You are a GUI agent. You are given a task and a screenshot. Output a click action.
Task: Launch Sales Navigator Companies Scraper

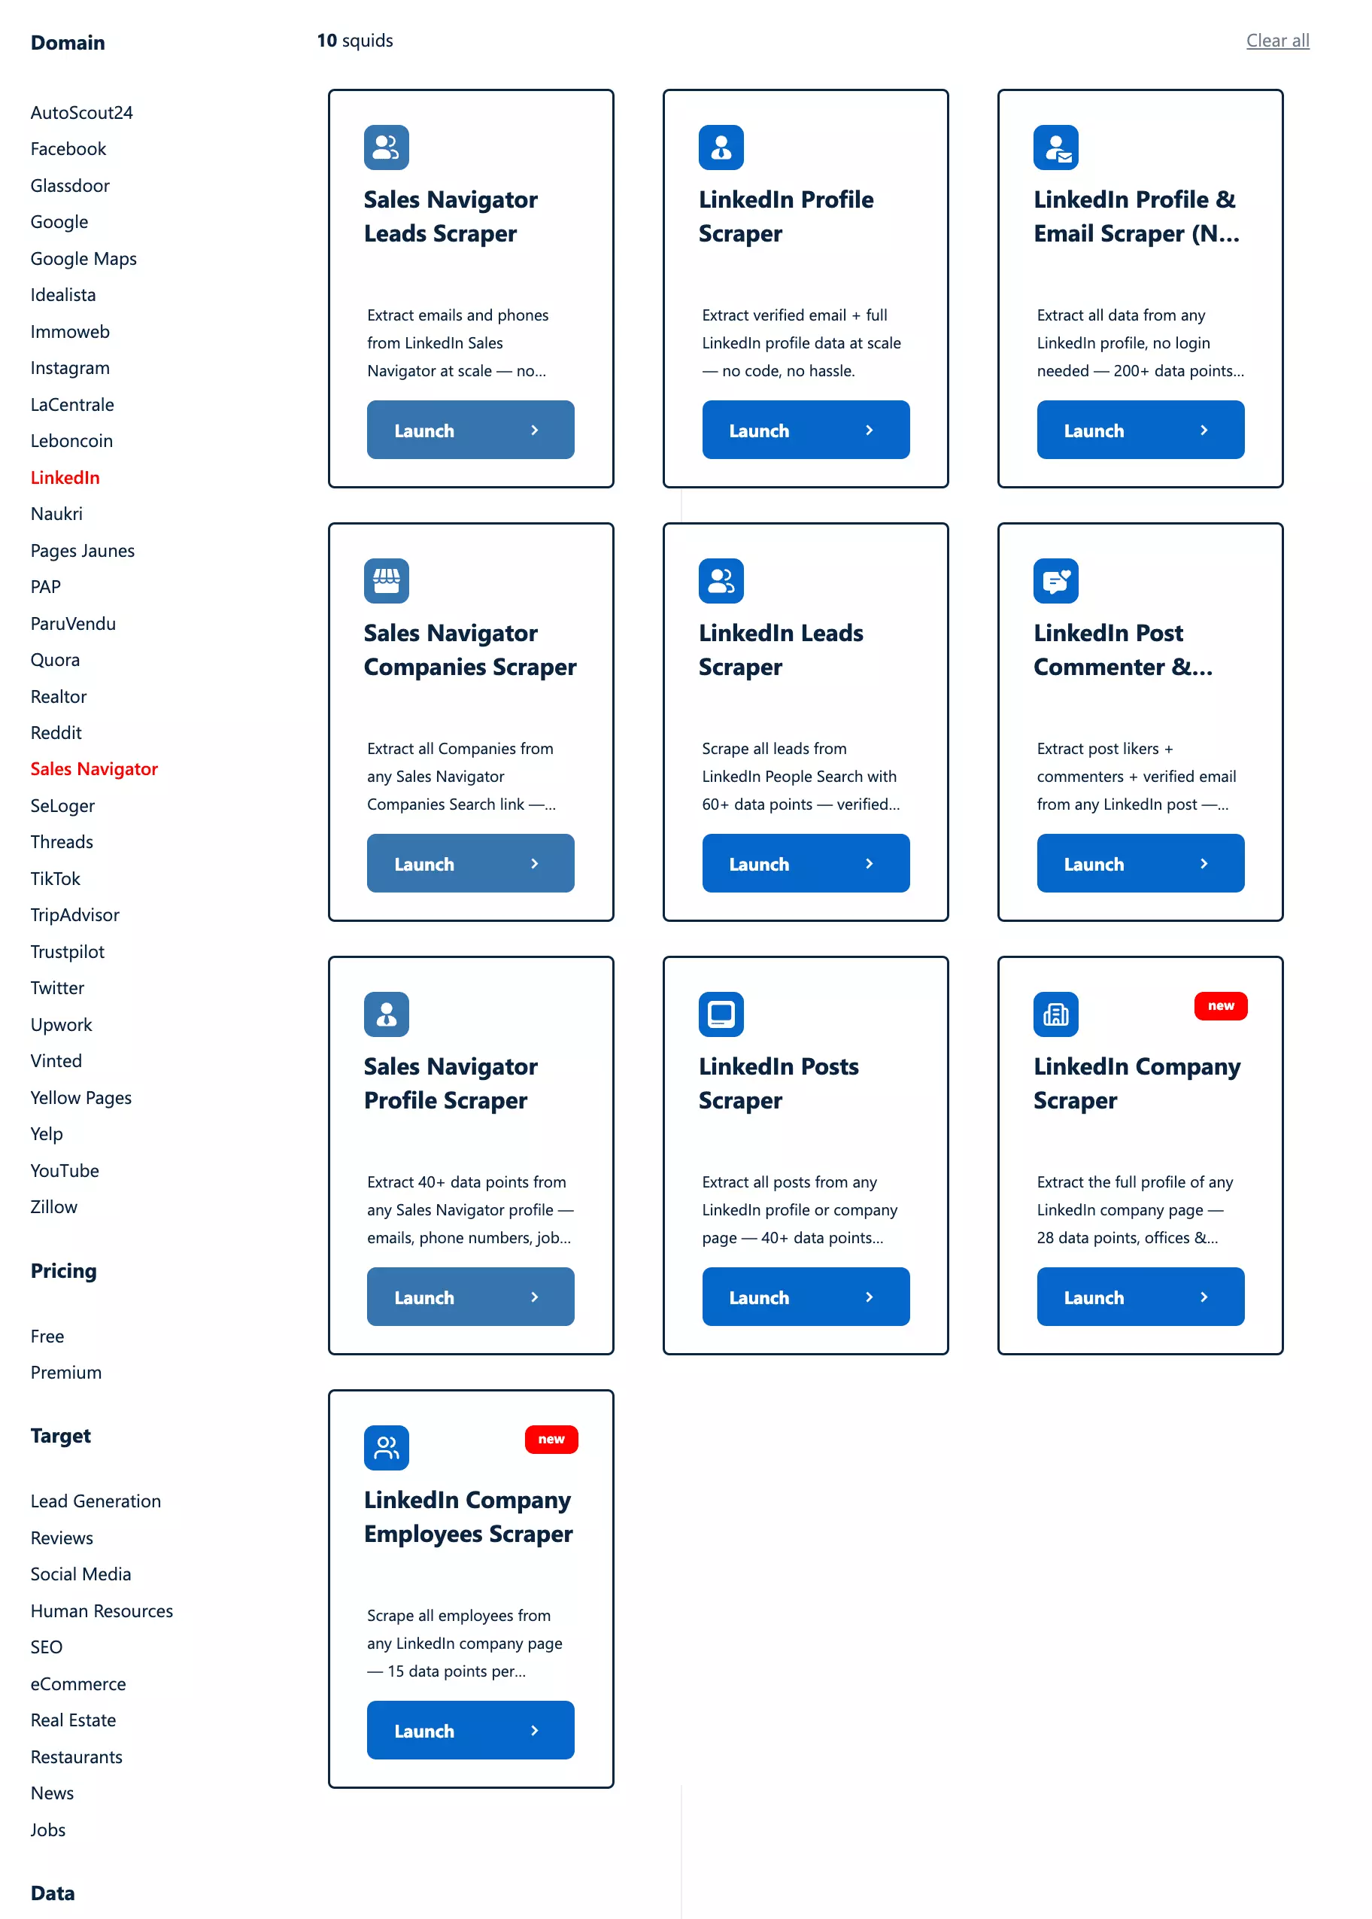[x=471, y=864]
